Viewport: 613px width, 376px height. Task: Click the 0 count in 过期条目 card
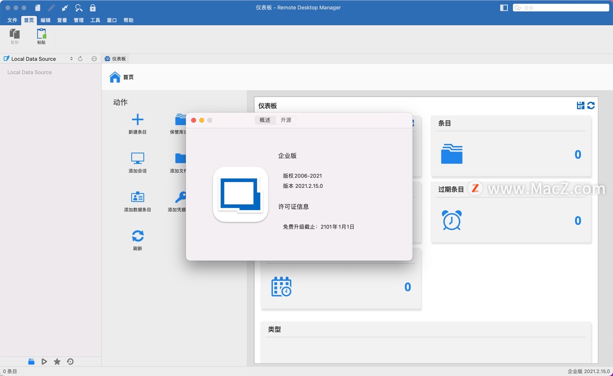click(x=578, y=221)
